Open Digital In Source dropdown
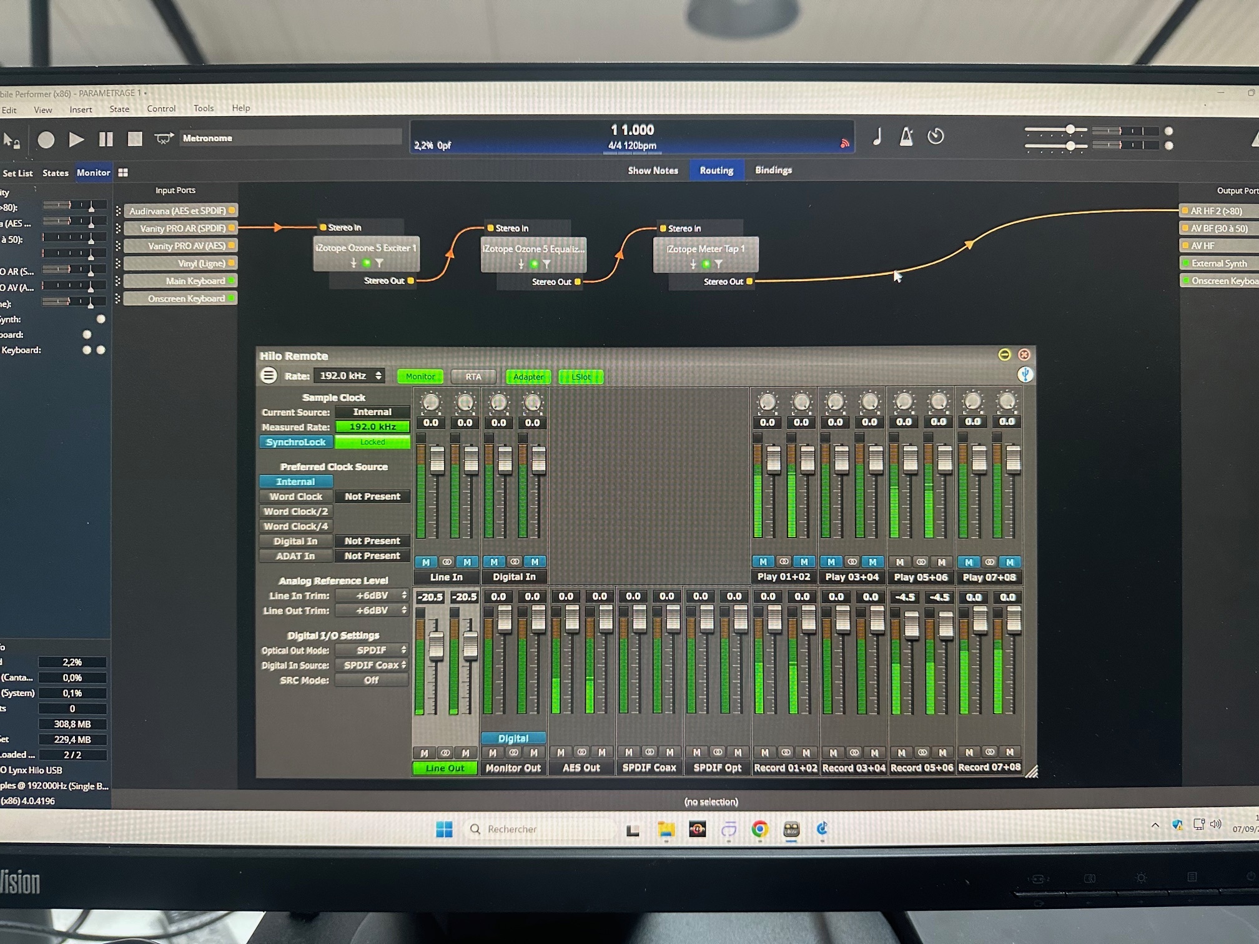Viewport: 1259px width, 944px height. click(x=372, y=665)
